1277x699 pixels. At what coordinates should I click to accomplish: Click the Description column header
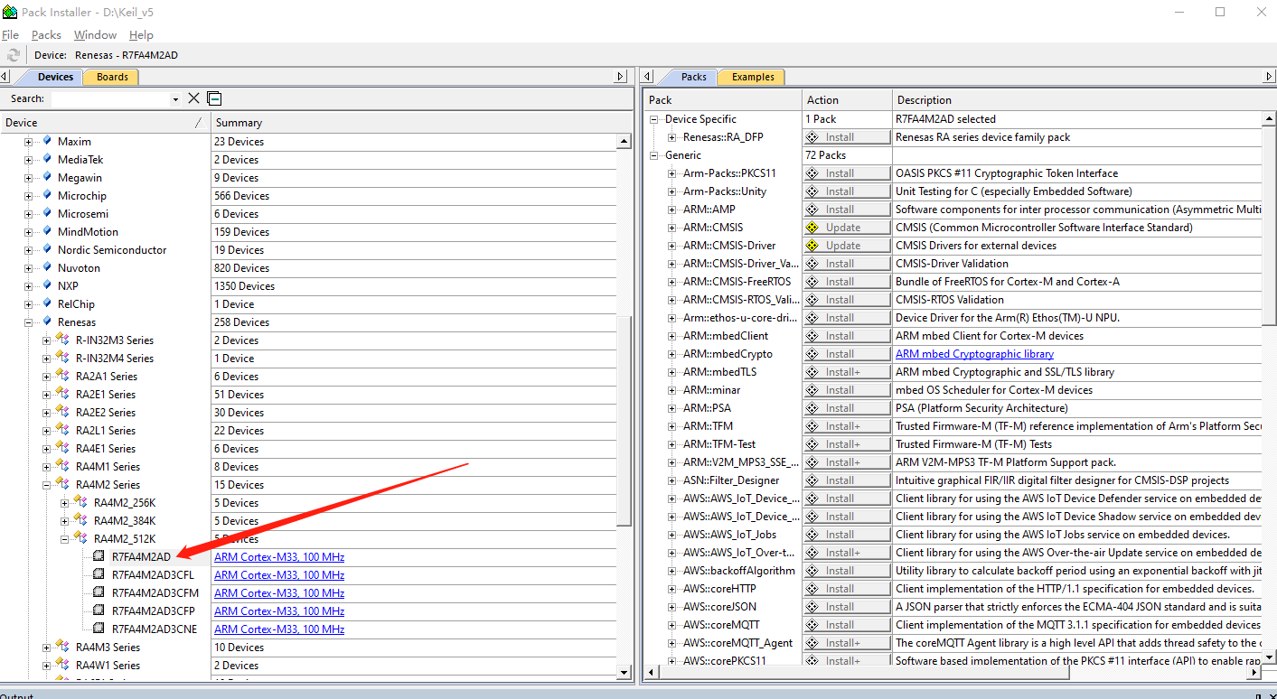tap(1085, 100)
